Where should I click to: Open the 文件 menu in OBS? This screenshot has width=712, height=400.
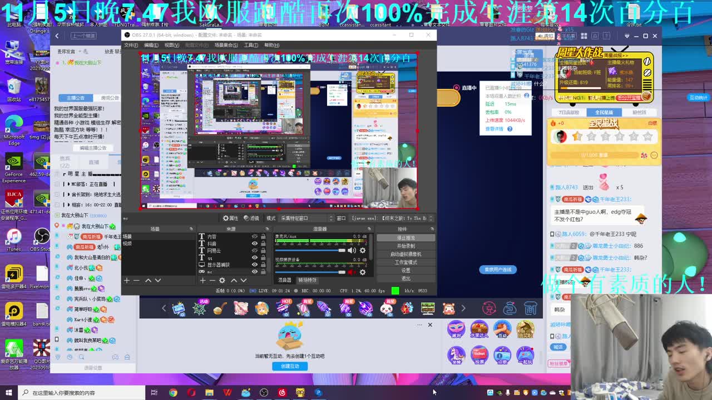(x=131, y=45)
